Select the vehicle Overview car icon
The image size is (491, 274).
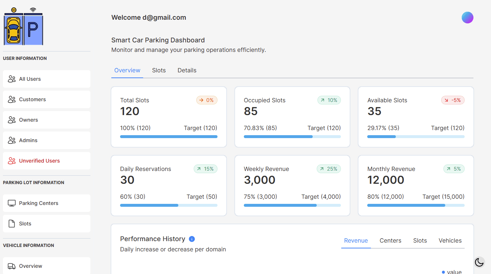(11, 266)
